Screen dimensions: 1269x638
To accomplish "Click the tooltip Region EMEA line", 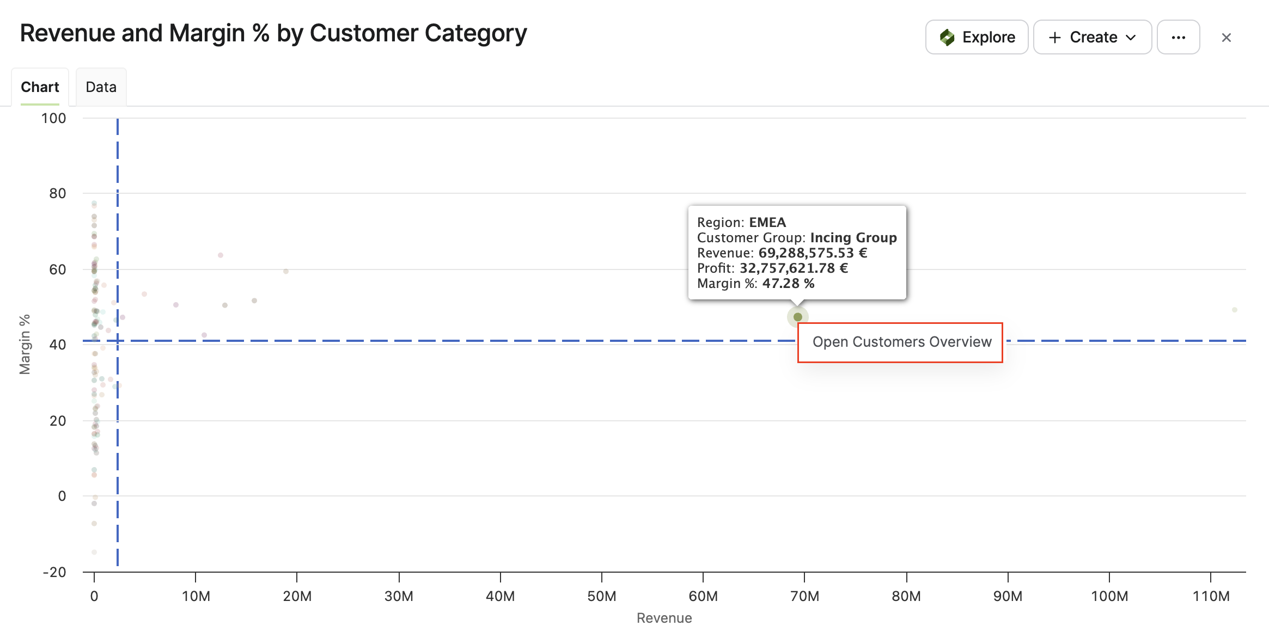I will 741,223.
